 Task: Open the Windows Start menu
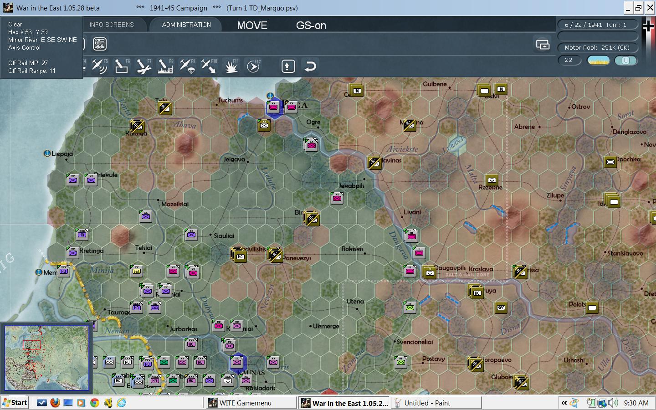[x=15, y=403]
